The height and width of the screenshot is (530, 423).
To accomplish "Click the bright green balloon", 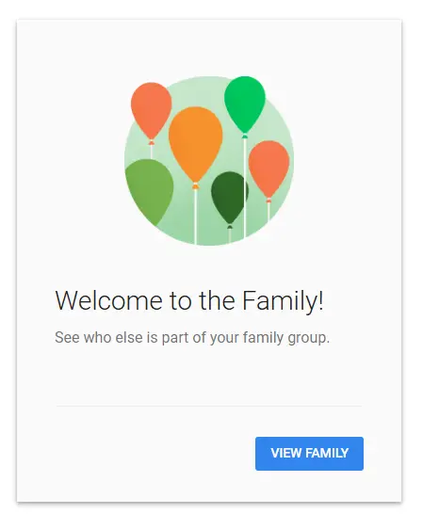I will (245, 104).
